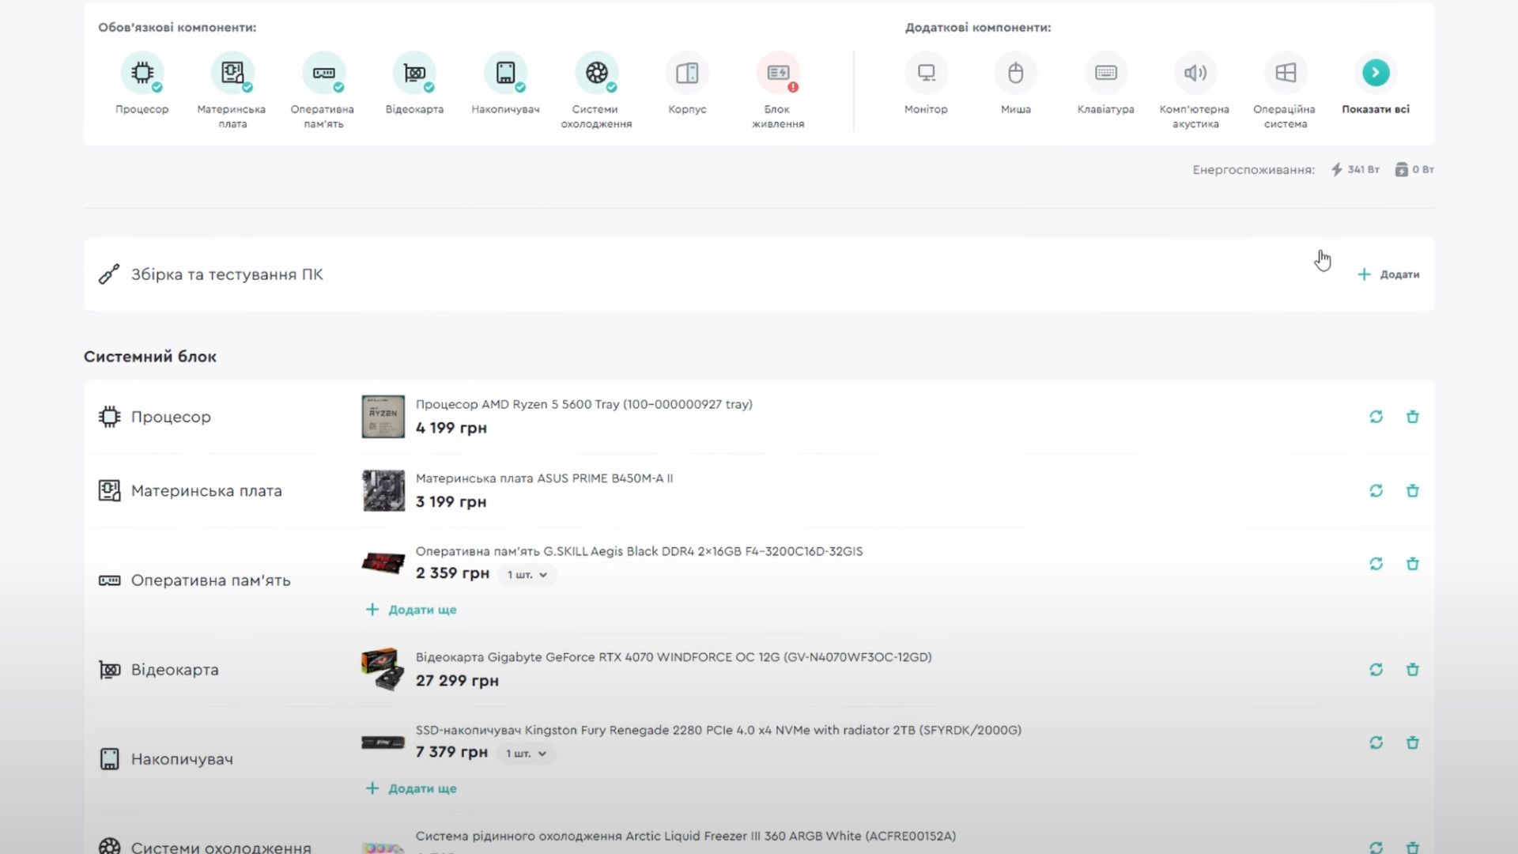Viewport: 1518px width, 854px height.
Task: Open quantity dropdown for G.SKILL RAM
Action: [527, 575]
